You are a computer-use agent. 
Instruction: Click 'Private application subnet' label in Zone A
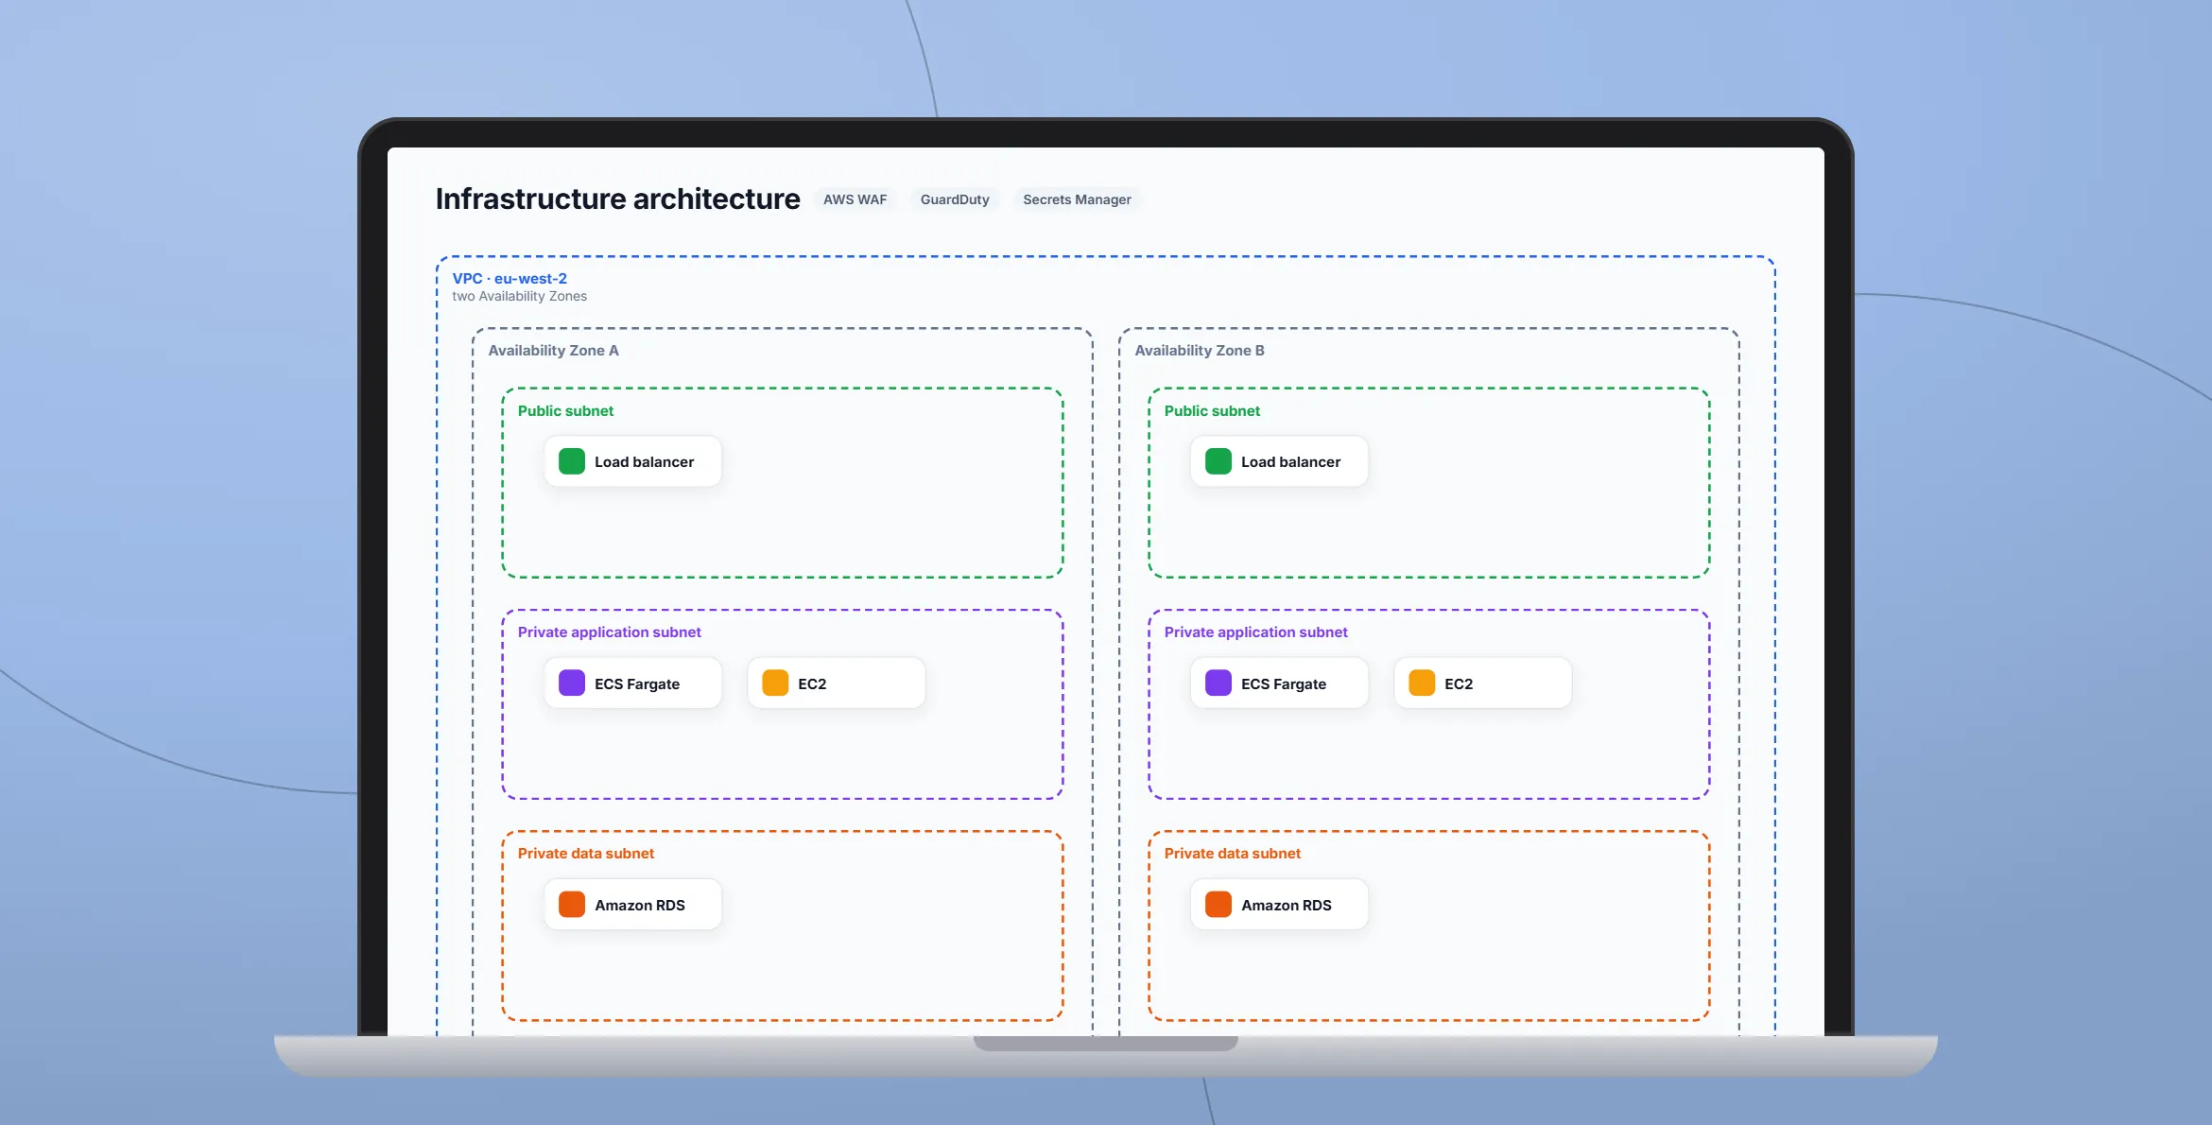[609, 632]
